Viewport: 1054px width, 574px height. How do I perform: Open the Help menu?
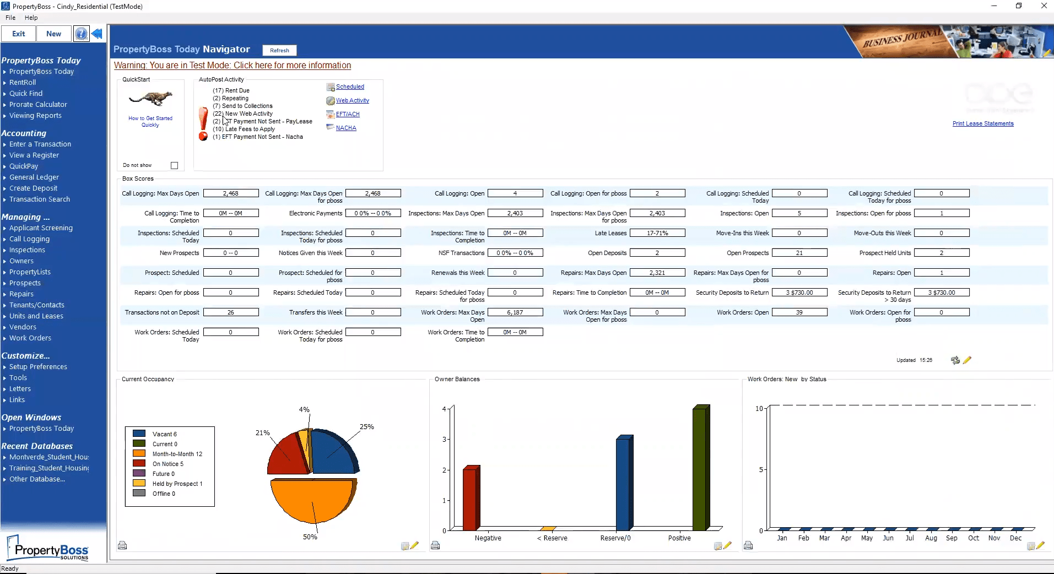(x=31, y=18)
